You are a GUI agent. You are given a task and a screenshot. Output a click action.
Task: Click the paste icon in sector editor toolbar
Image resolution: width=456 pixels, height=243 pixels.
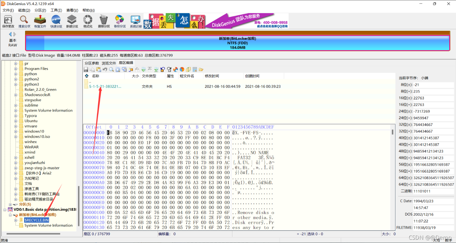pyautogui.click(x=99, y=69)
